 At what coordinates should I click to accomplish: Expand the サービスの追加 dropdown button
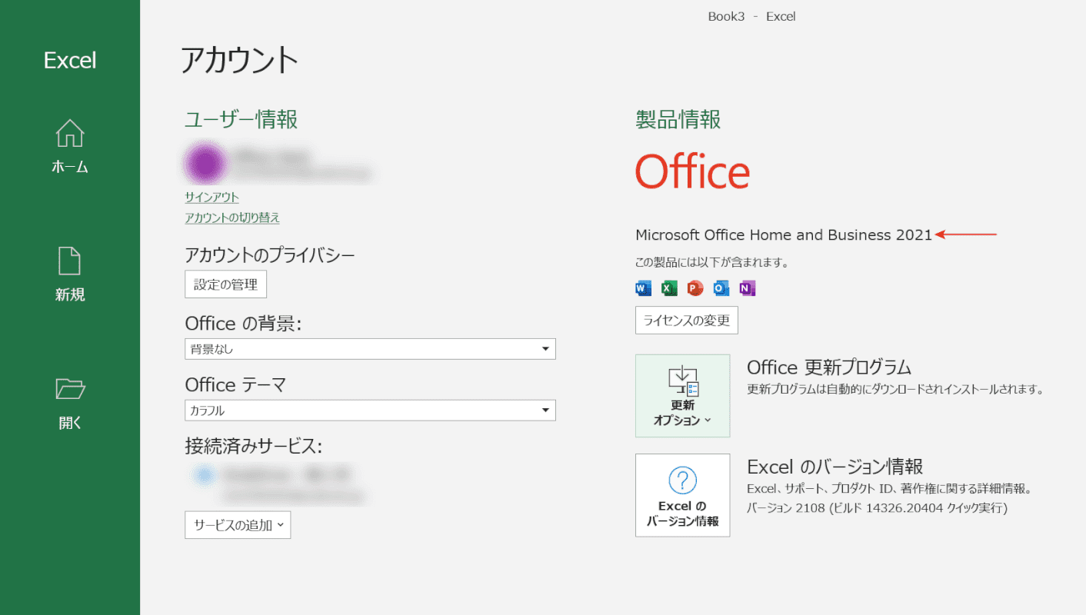tap(238, 525)
